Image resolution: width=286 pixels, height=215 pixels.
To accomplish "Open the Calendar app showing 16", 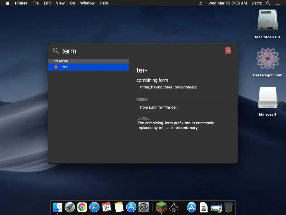I will point(106,207).
